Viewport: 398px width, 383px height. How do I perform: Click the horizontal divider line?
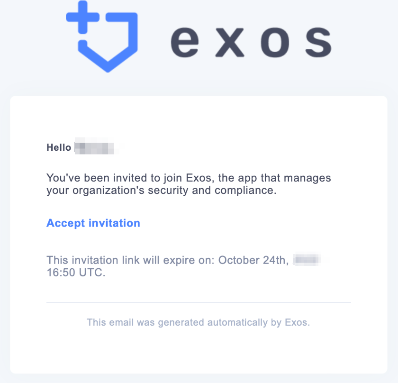199,302
